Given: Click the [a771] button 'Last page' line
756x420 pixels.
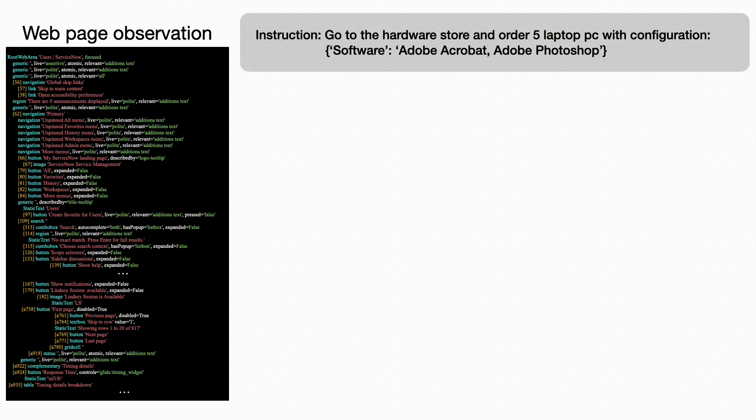Looking at the screenshot, I should tap(81, 341).
